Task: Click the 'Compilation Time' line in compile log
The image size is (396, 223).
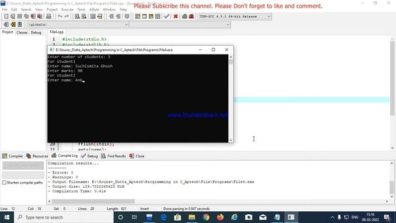Action: pyautogui.click(x=77, y=191)
